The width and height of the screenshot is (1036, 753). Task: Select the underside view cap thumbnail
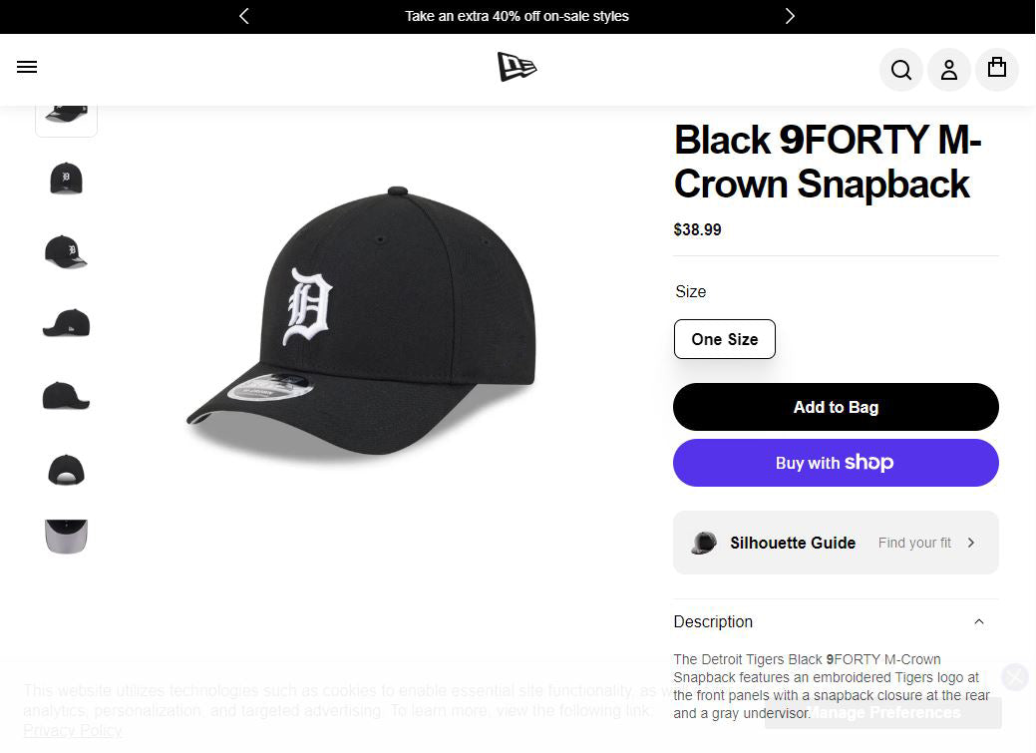[x=66, y=536]
